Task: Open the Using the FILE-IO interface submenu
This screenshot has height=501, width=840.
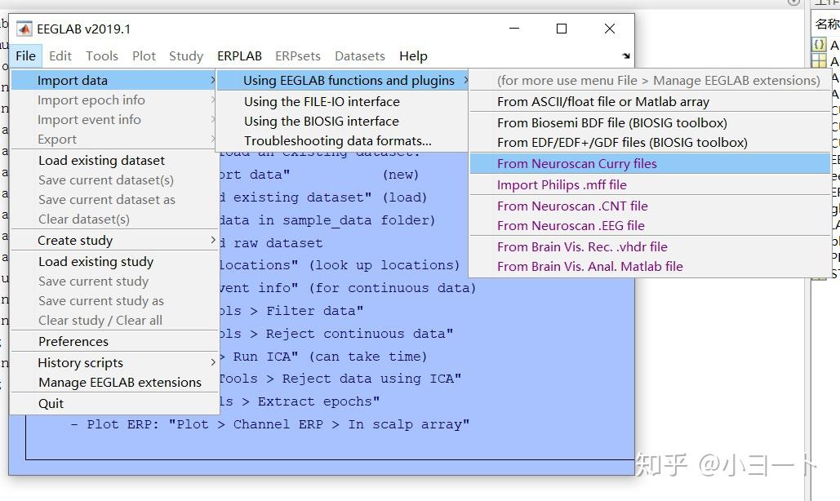Action: [x=322, y=101]
